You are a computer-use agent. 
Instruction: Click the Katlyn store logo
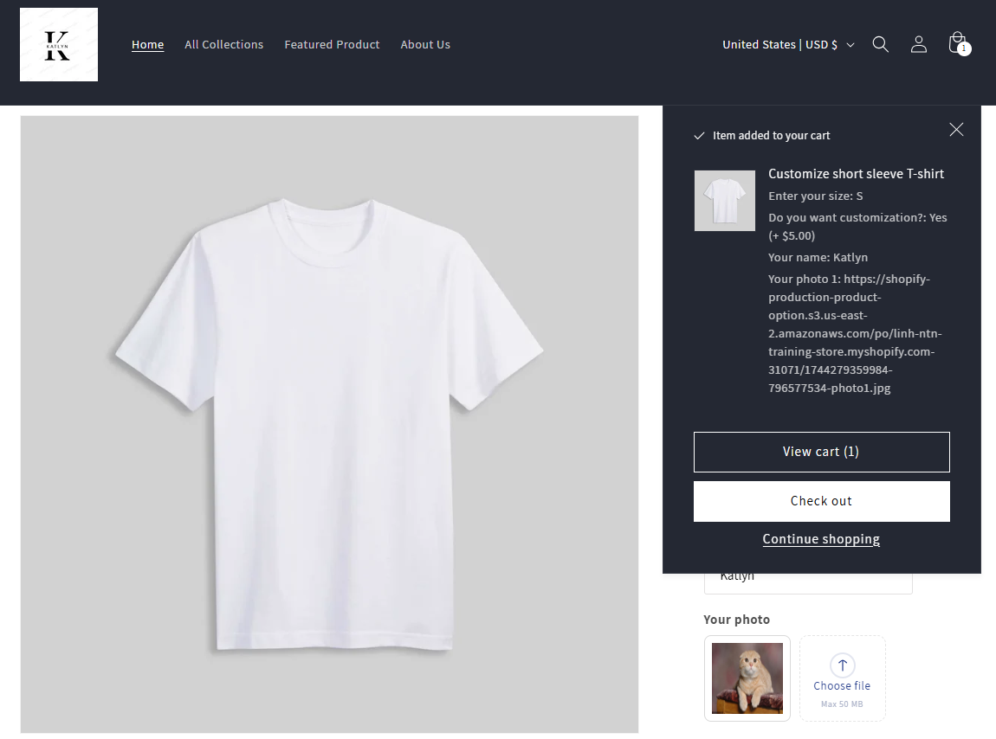point(59,44)
